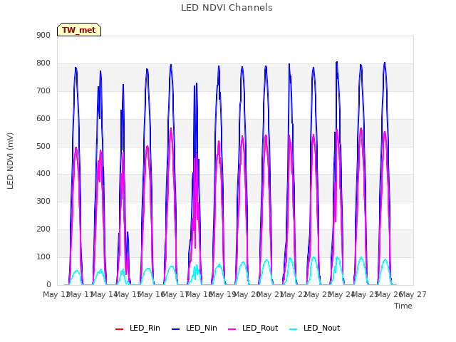The height and width of the screenshot is (342, 456).
Task: Toggle the LED_Rout legend entry
Action: point(253,328)
